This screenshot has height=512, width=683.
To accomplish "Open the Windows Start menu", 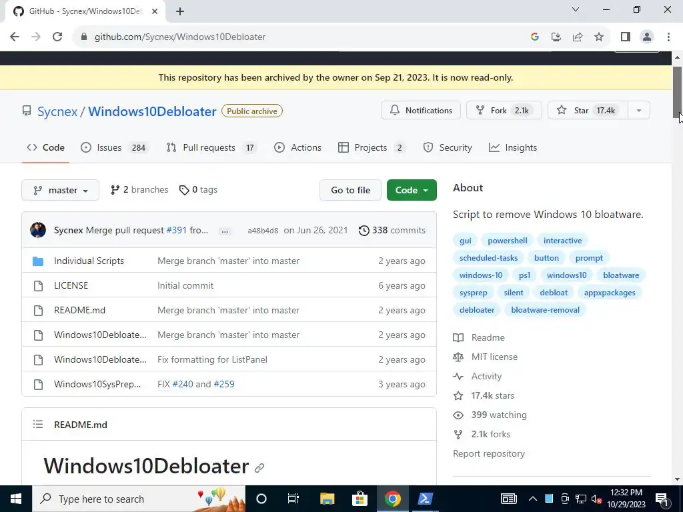I will [16, 499].
